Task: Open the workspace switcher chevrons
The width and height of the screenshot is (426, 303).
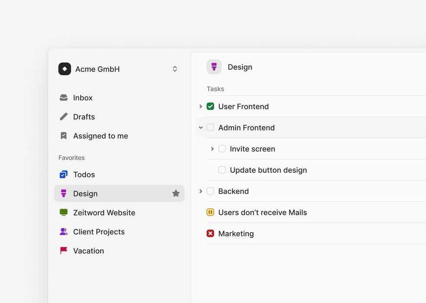Action: (175, 69)
